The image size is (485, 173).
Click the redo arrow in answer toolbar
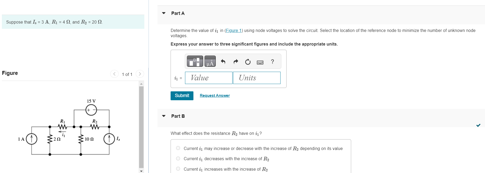click(235, 62)
